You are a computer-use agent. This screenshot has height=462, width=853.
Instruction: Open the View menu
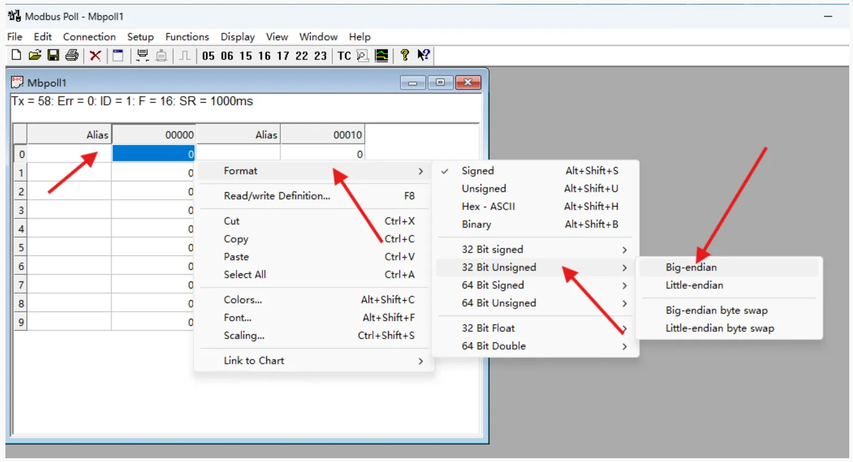(277, 37)
